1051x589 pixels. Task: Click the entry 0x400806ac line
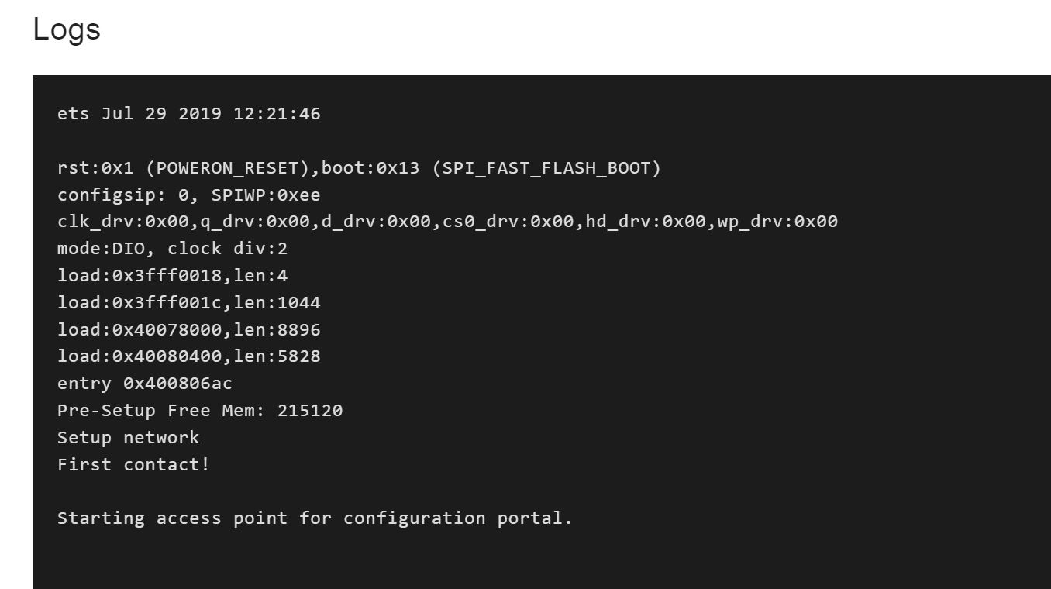pyautogui.click(x=145, y=384)
